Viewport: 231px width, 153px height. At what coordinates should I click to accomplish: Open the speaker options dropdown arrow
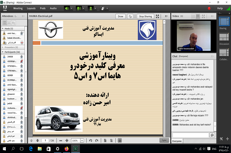(x=71, y=8)
